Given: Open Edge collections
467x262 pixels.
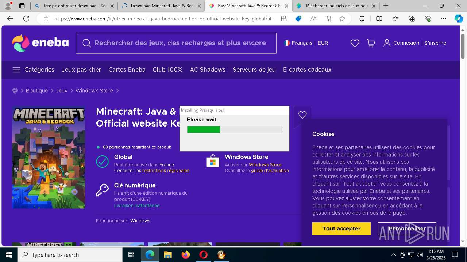Looking at the screenshot, I should click(412, 19).
